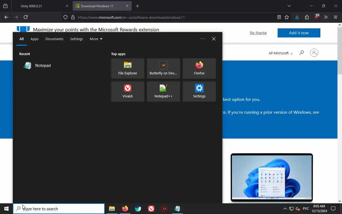
Task: Close the Download Windows 11 tab
Action: 127,6
